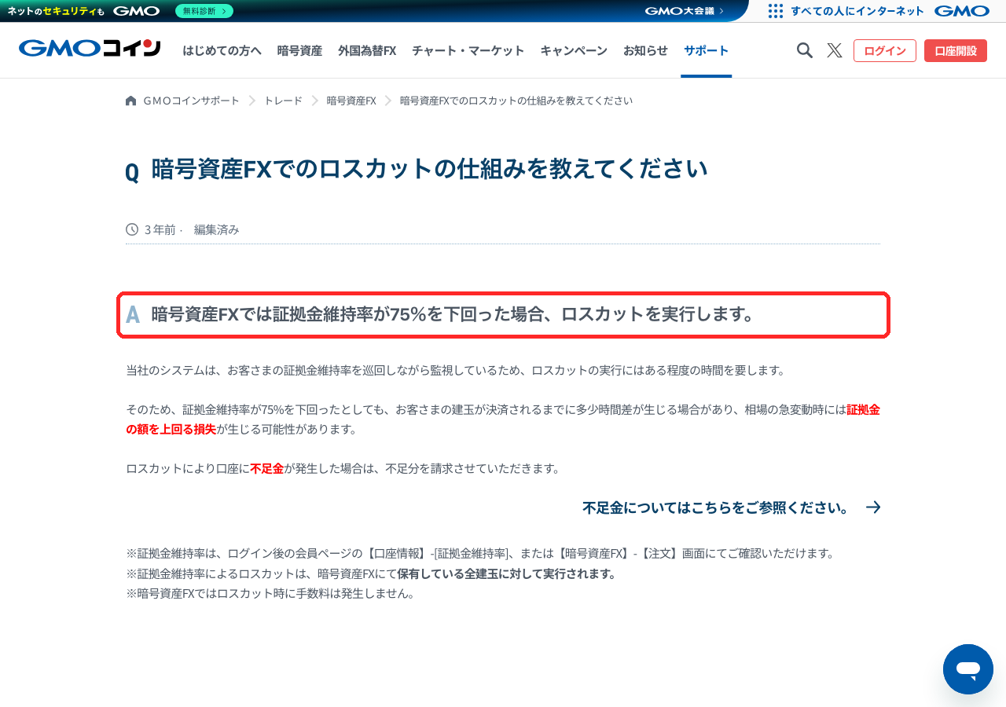Click the red 不足金 text
The height and width of the screenshot is (707, 1006).
click(x=267, y=468)
